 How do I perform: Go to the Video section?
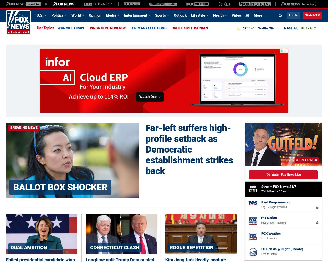coord(236,15)
